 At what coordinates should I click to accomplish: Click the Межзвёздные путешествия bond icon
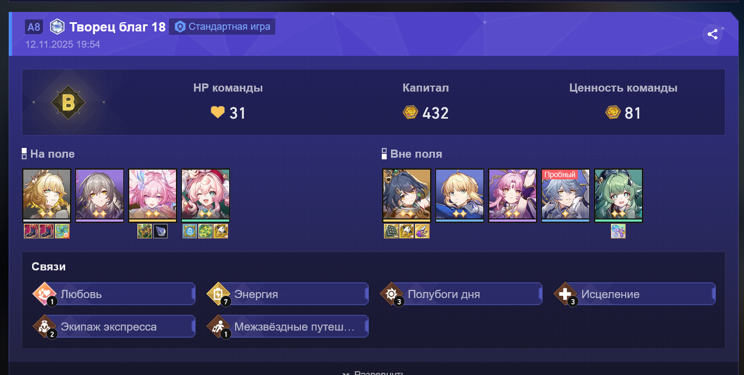click(218, 327)
